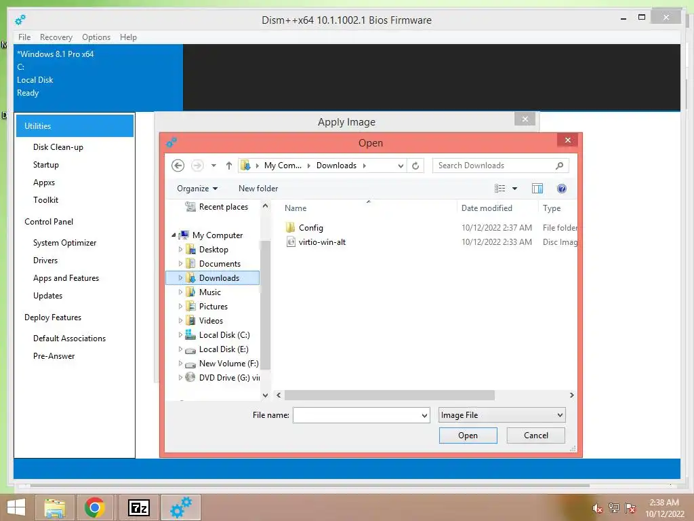Select Recent places in navigation tree

coord(224,207)
